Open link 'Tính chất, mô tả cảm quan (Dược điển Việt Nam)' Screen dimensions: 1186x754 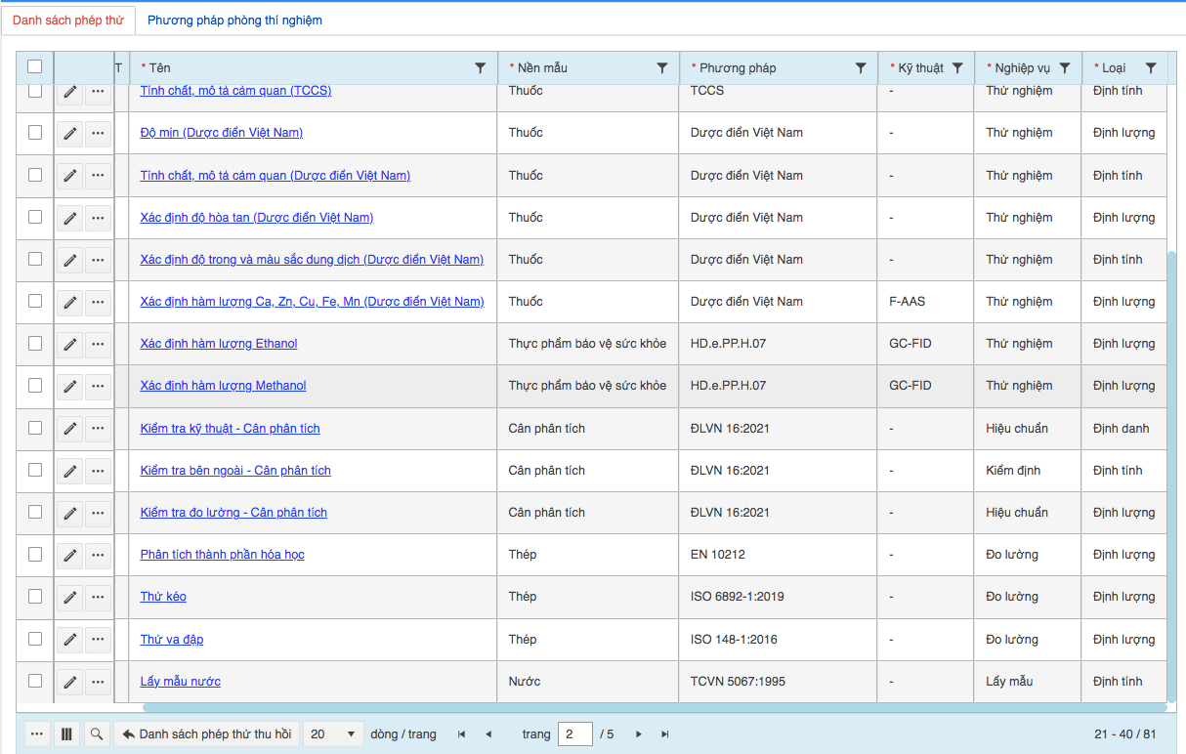click(x=275, y=176)
